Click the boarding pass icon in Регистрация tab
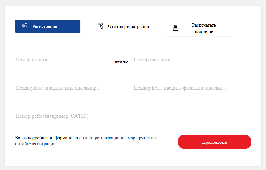The width and height of the screenshot is (266, 170). click(25, 25)
